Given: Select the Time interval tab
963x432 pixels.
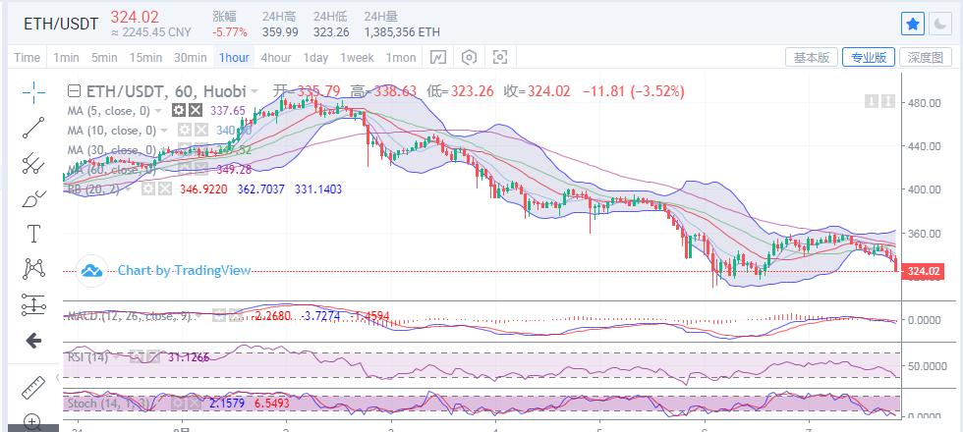Looking at the screenshot, I should pyautogui.click(x=28, y=58).
